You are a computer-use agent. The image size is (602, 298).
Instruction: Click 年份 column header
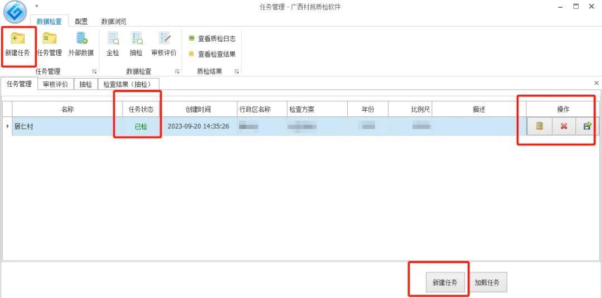click(368, 109)
